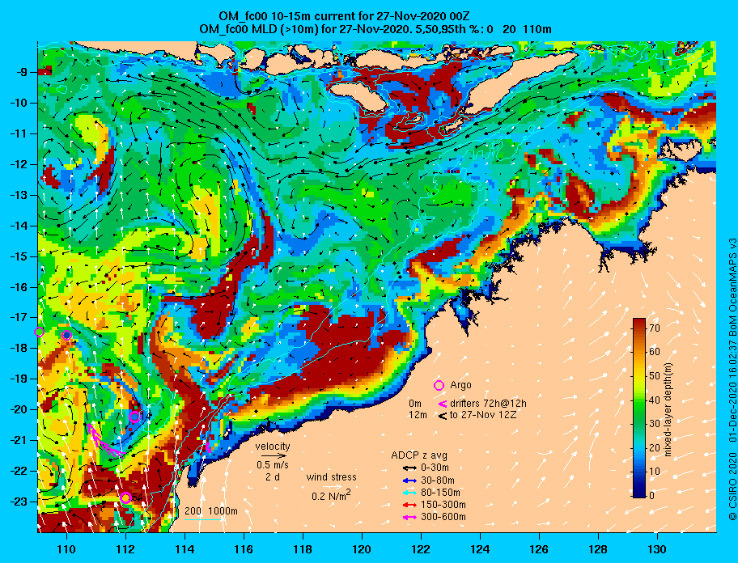
Task: Click the '54' label beside the Argo marker
Action: pos(137,497)
